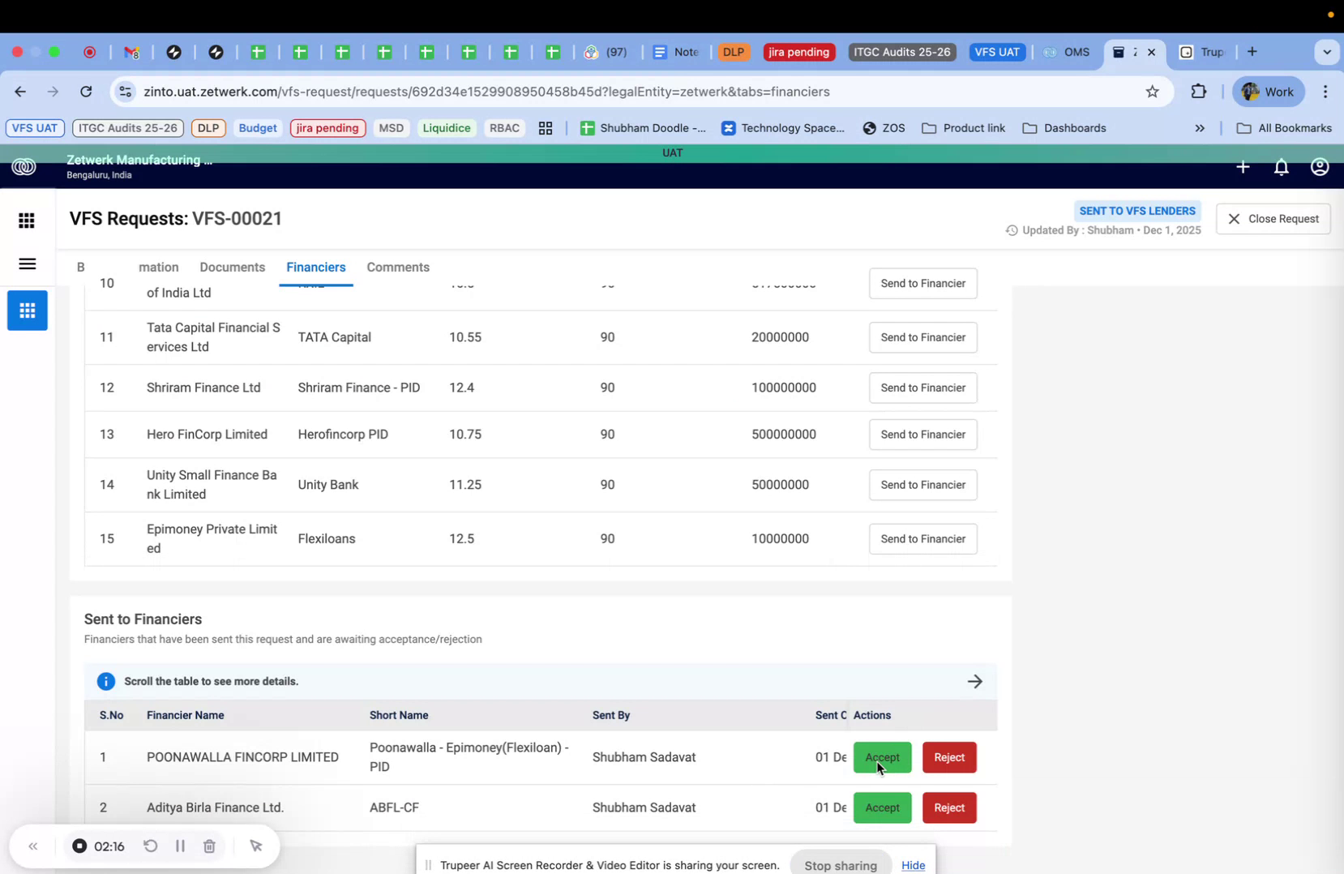Click the Close Request button
1344x874 pixels.
pos(1273,218)
